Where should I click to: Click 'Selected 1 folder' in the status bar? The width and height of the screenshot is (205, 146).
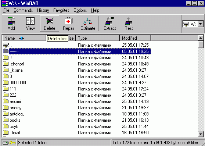pyautogui.click(x=33, y=143)
